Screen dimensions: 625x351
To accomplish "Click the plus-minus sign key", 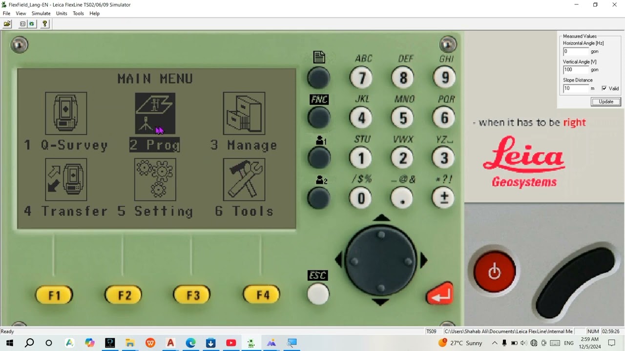I will [x=444, y=198].
